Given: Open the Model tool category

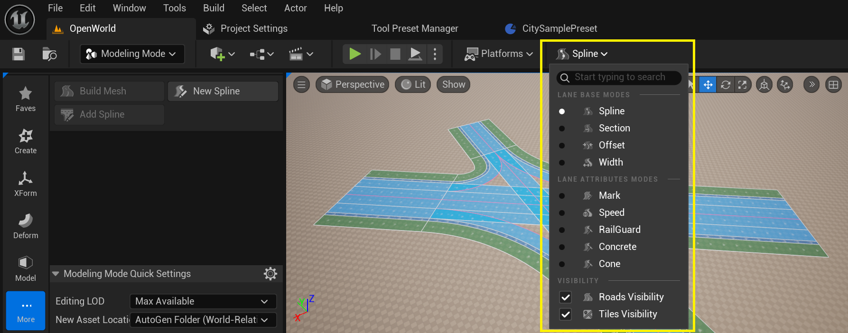Looking at the screenshot, I should coord(26,269).
